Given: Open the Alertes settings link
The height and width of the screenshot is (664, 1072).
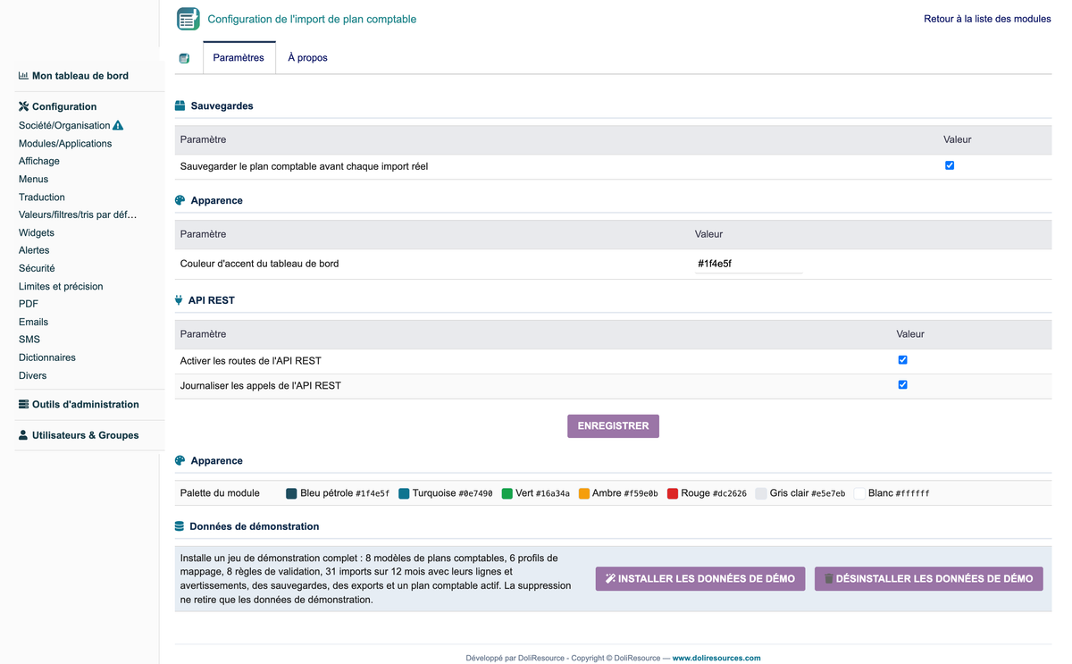Looking at the screenshot, I should click(34, 250).
